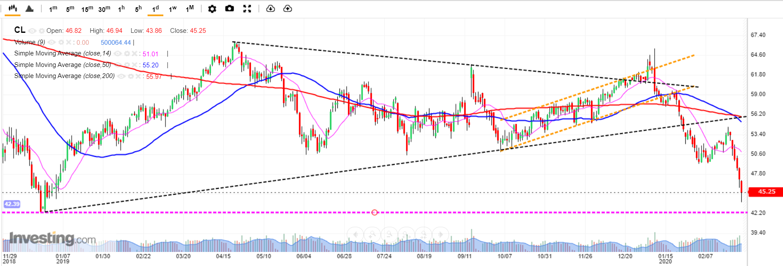Open settings for SMA (close,14)
This screenshot has width=783, height=266.
[127, 53]
